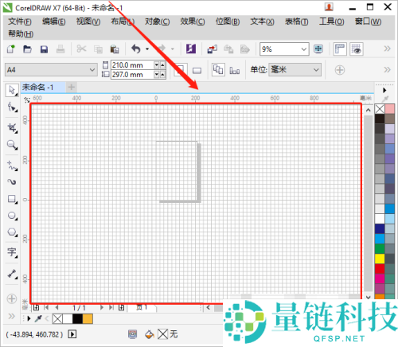Screen dimensions: 398x347
Task: Select the Polygon tool
Action: pos(12,232)
